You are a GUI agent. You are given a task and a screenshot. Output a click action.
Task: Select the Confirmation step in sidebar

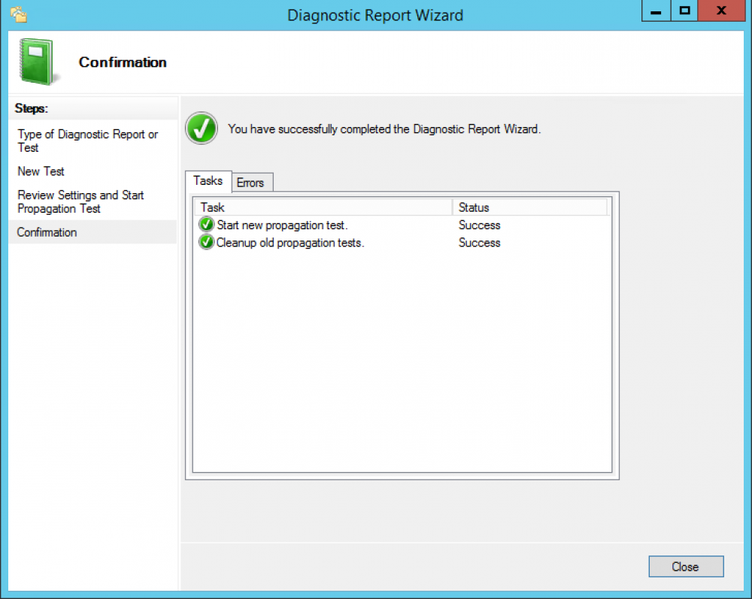pos(47,232)
